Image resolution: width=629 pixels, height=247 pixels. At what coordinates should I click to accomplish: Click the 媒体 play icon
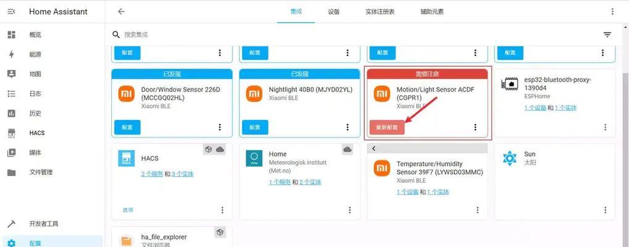[11, 153]
